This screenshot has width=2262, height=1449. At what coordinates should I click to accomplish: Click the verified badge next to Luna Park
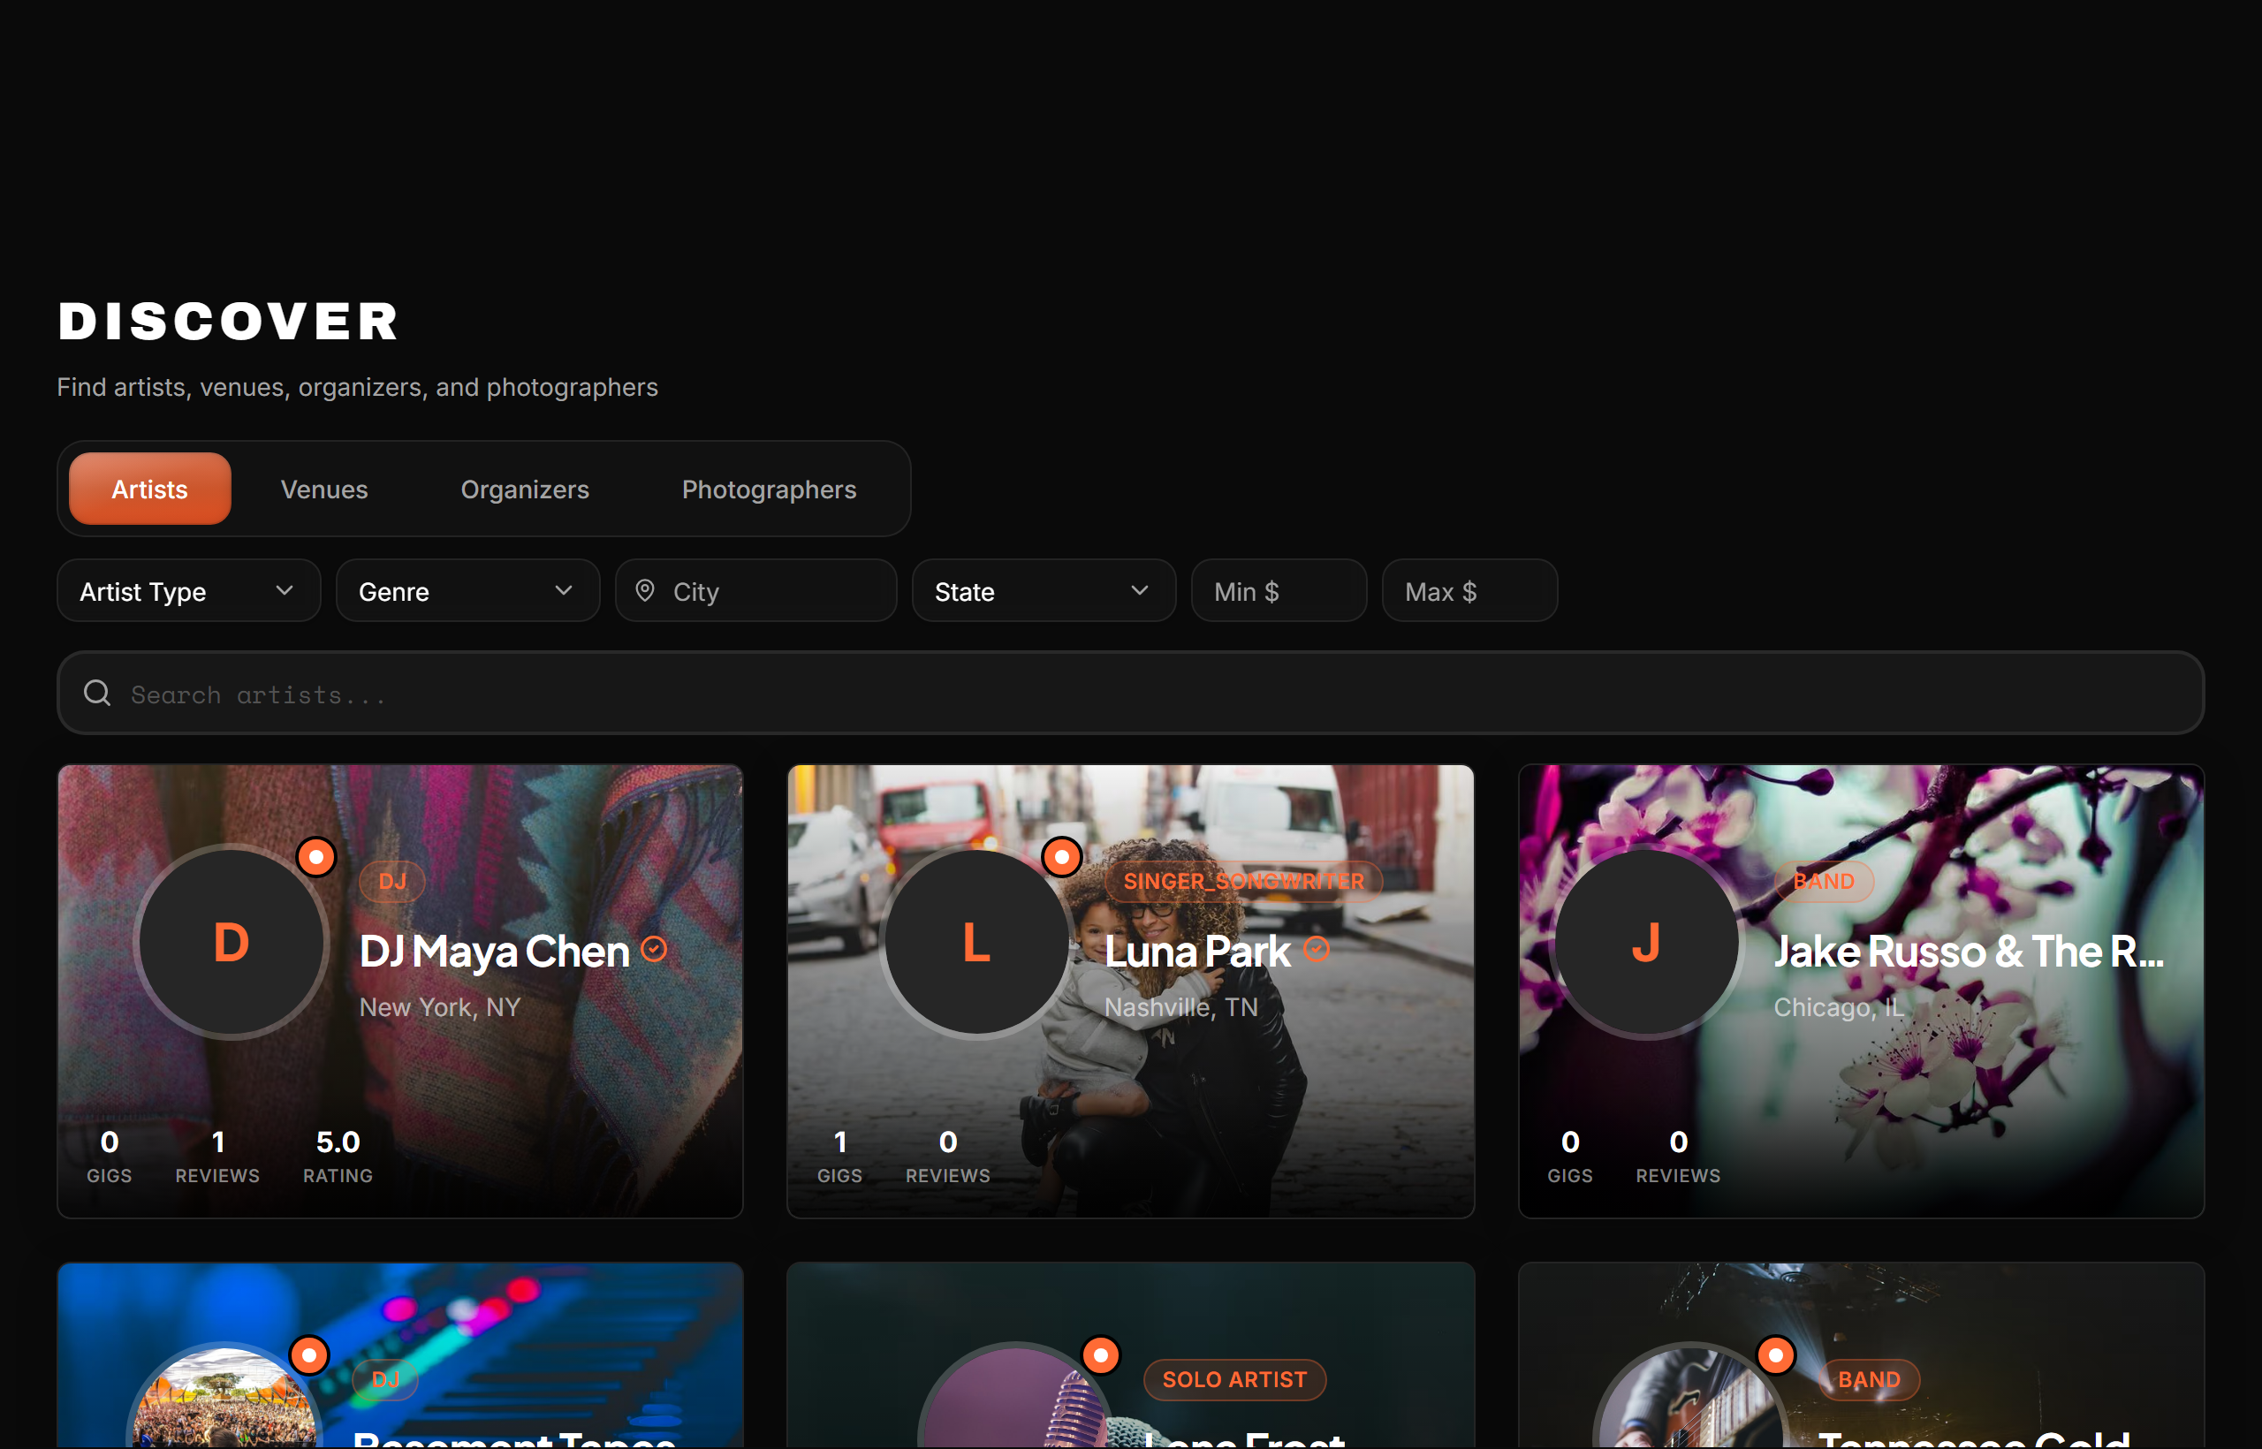pos(1317,950)
